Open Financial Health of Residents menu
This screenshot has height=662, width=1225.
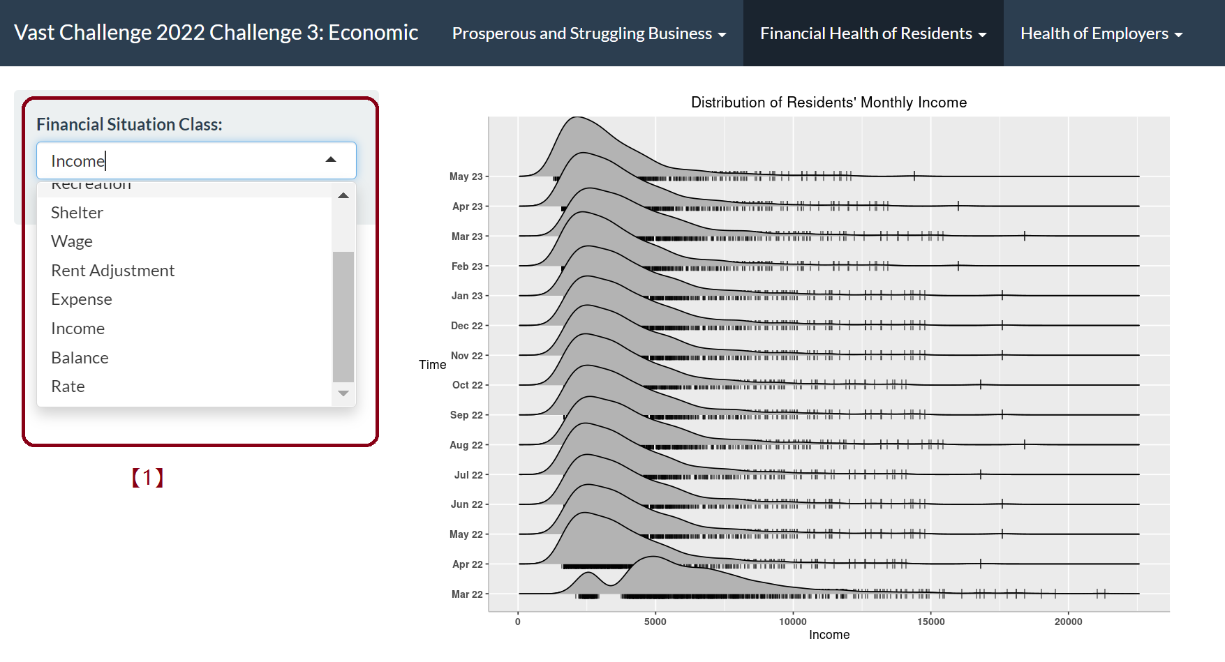(x=873, y=33)
